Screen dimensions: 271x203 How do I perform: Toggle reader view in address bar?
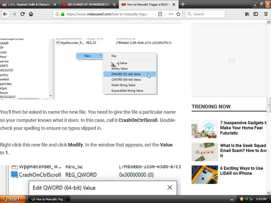click(x=160, y=14)
